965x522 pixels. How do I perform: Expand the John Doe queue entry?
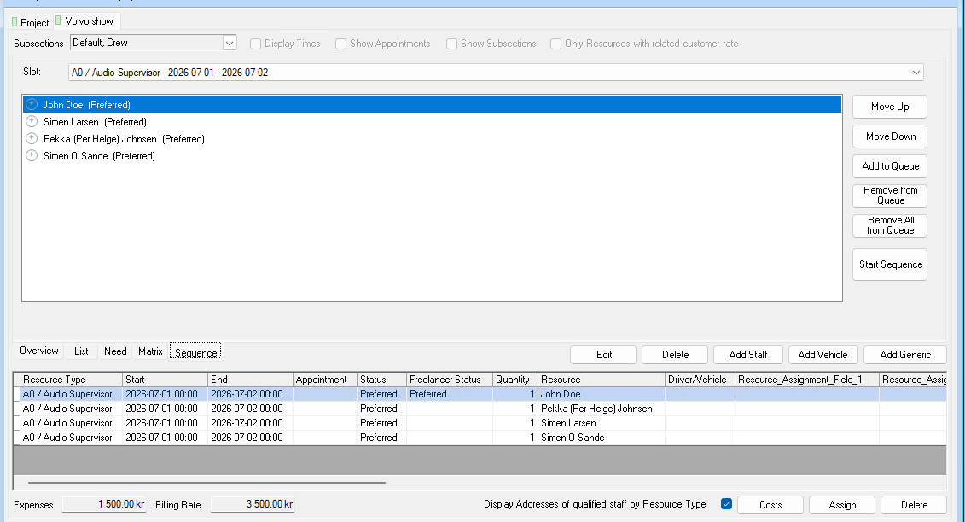click(x=32, y=105)
